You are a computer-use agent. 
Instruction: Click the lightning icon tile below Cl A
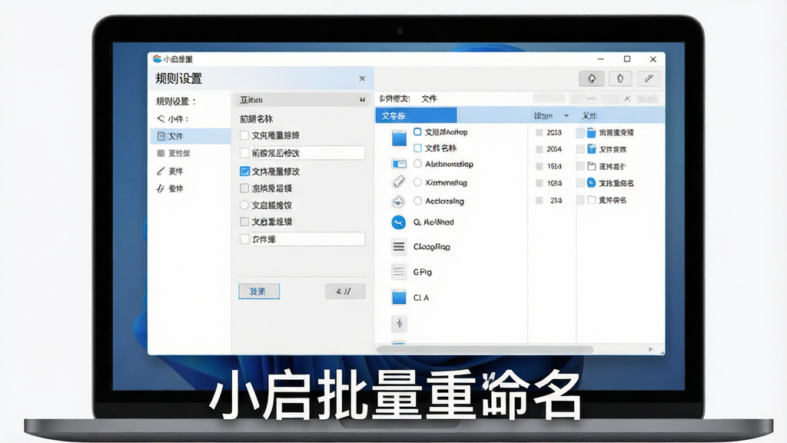tap(399, 323)
